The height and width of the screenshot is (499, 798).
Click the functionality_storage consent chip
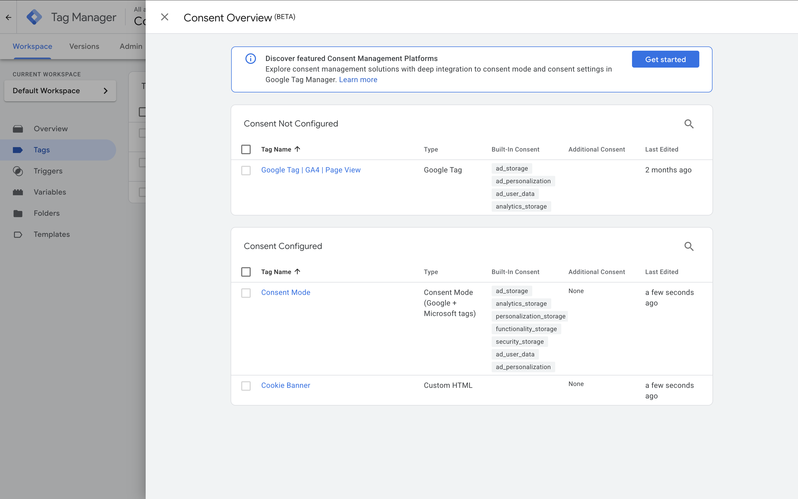(526, 329)
